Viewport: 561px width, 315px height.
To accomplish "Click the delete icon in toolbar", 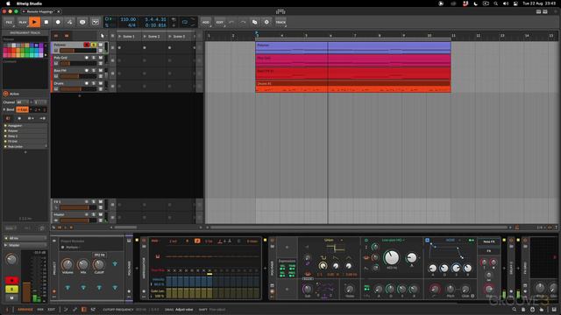I will coord(266,22).
